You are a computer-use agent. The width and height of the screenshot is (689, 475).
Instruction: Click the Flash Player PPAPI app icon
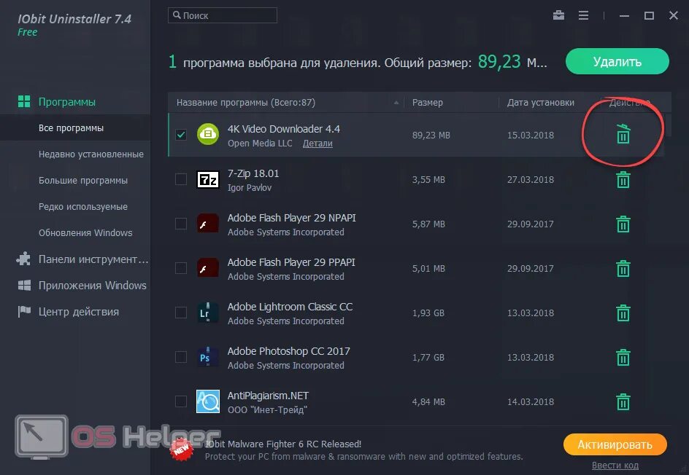(207, 268)
